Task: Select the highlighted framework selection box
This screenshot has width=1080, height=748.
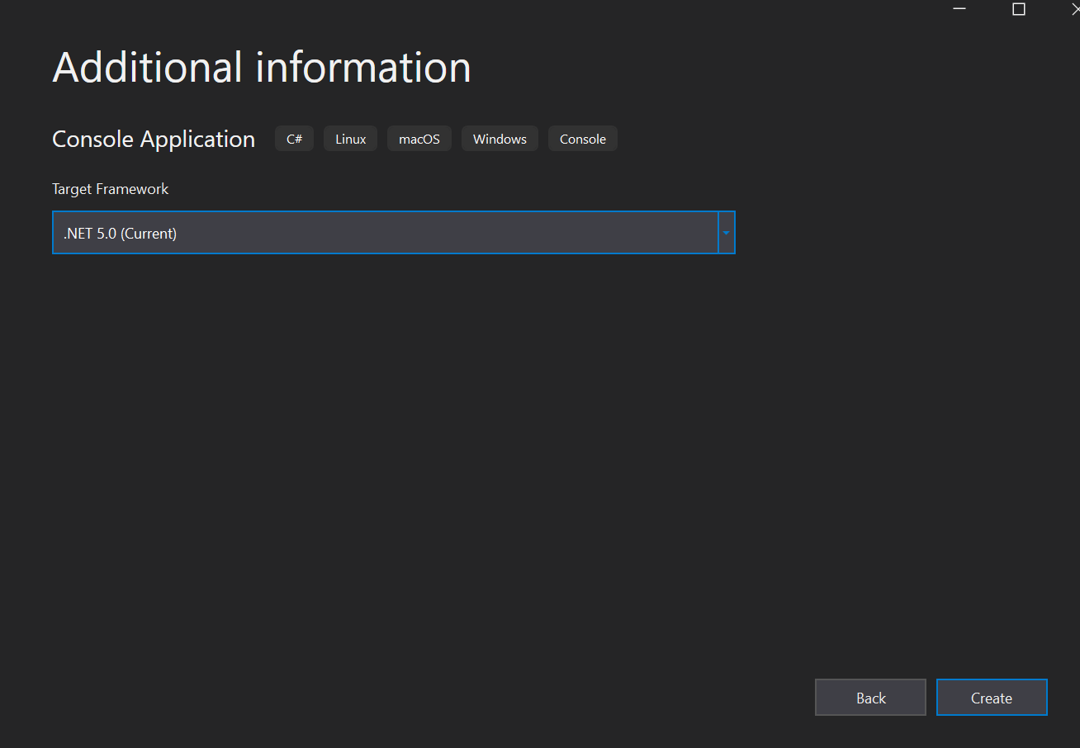Action: [x=388, y=232]
